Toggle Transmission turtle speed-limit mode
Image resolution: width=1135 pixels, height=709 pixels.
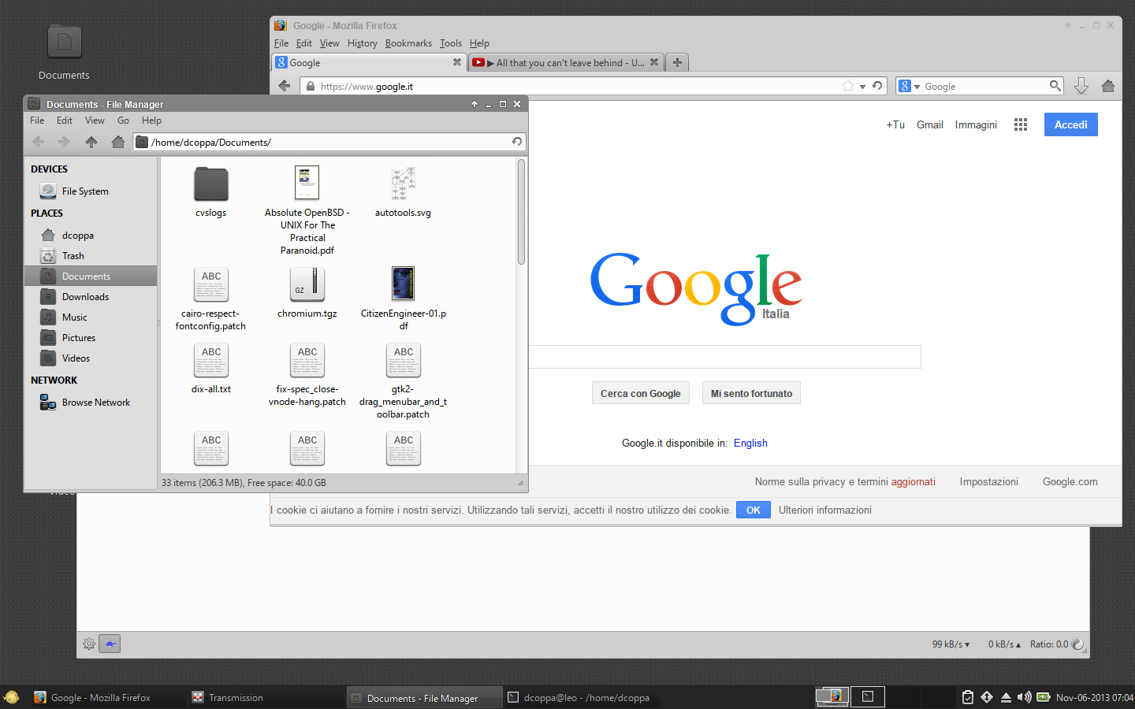tap(110, 644)
